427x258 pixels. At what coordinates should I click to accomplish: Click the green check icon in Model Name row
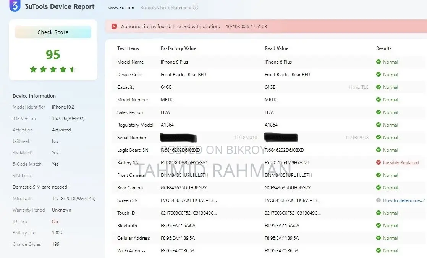pyautogui.click(x=378, y=62)
